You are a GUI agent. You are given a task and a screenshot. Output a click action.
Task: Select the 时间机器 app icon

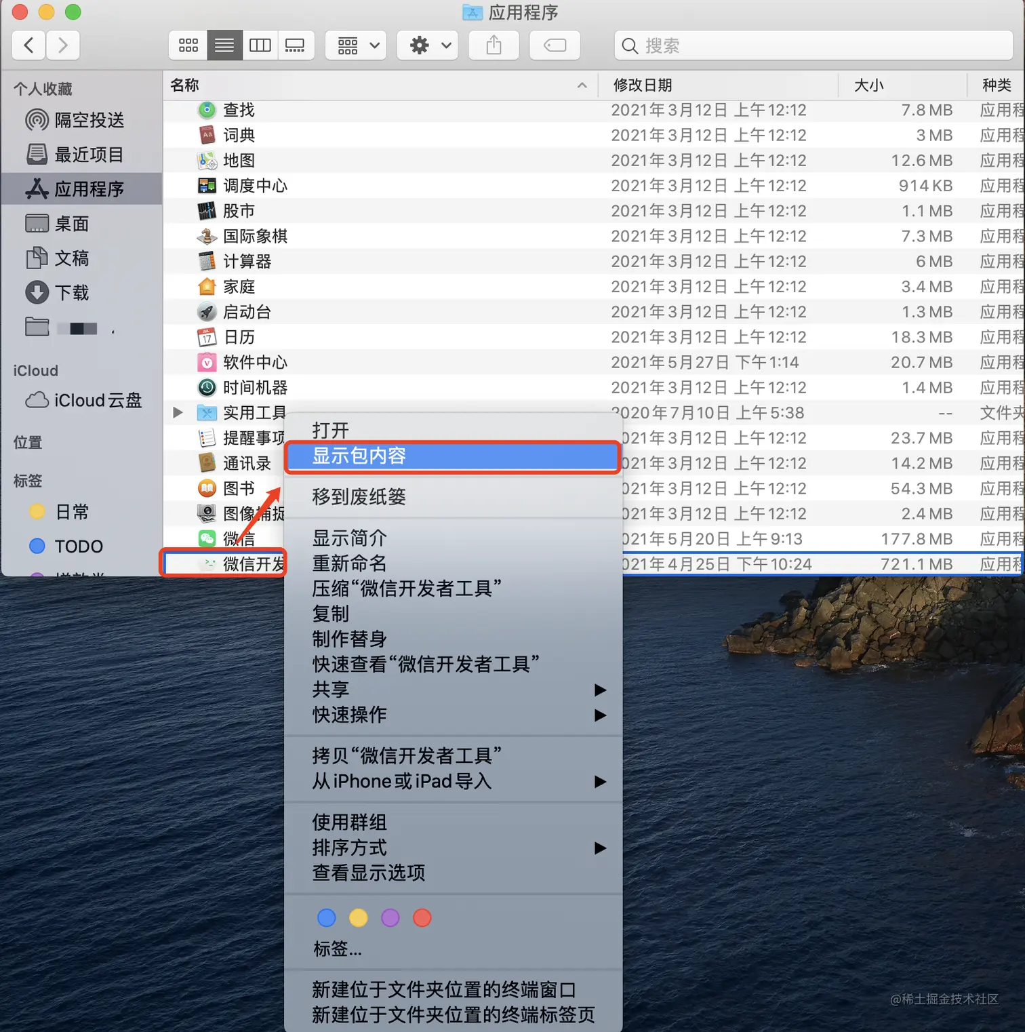point(207,387)
